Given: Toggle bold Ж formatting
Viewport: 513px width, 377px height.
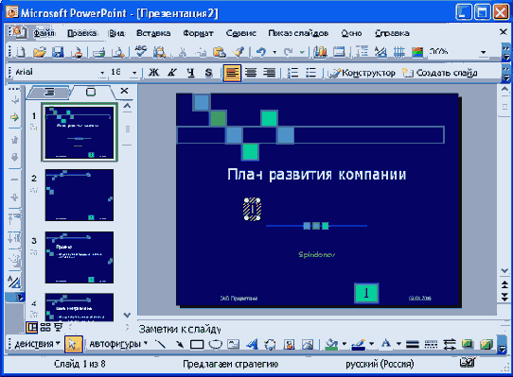Looking at the screenshot, I should tap(153, 72).
